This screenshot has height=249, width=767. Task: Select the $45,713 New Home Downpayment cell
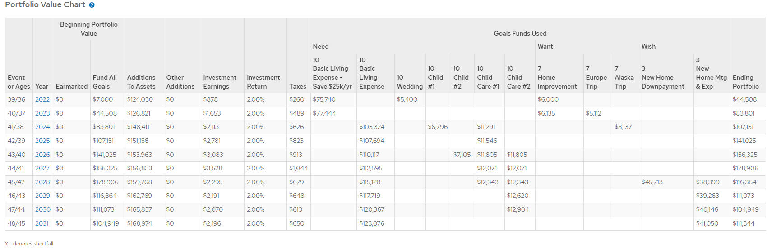pos(652,182)
